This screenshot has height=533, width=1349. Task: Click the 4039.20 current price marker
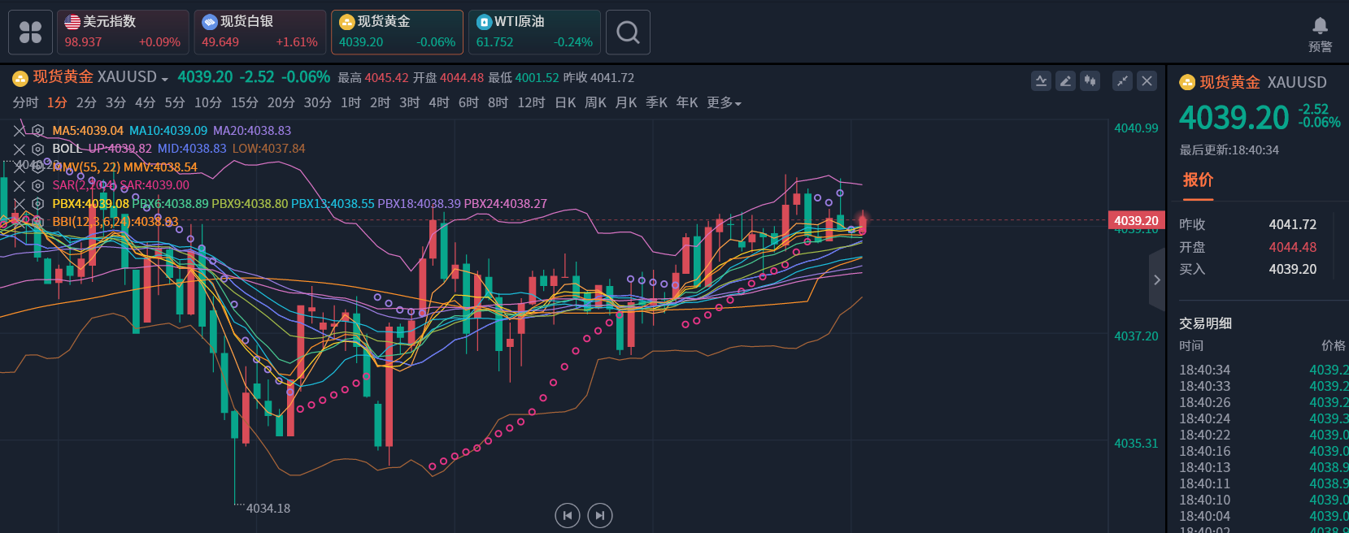pos(1136,220)
